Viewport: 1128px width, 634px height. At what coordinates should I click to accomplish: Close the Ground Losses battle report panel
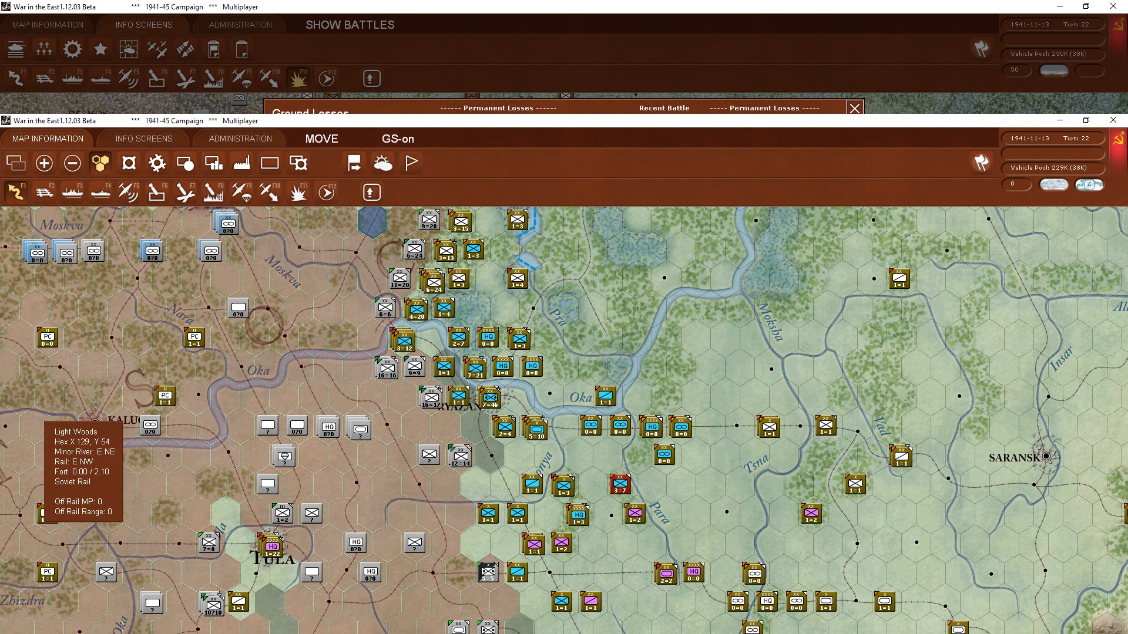854,107
